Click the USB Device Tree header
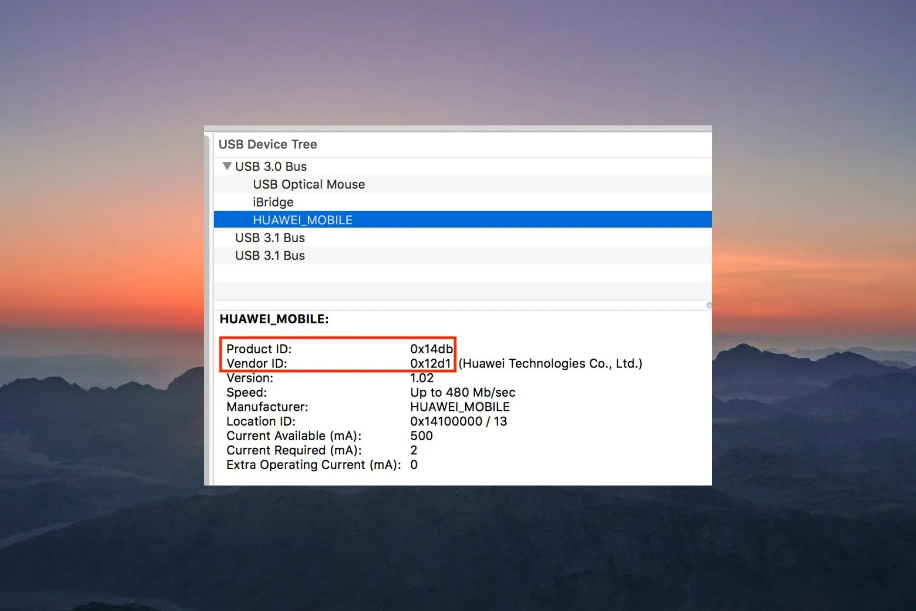 [268, 144]
